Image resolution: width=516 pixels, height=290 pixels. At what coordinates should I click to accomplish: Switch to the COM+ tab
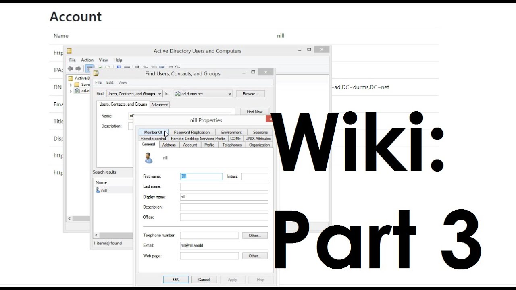[x=235, y=139]
